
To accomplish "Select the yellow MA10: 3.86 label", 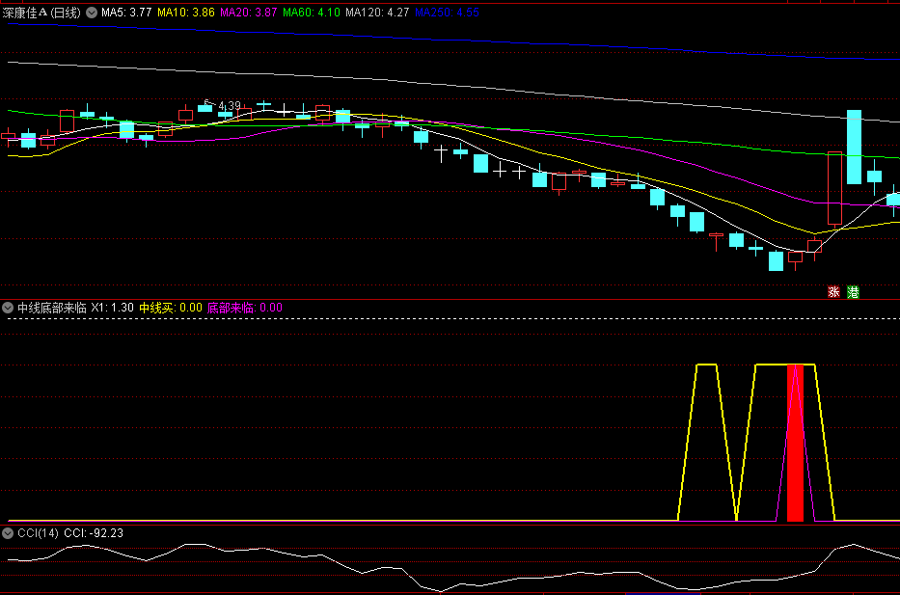I will pos(186,13).
